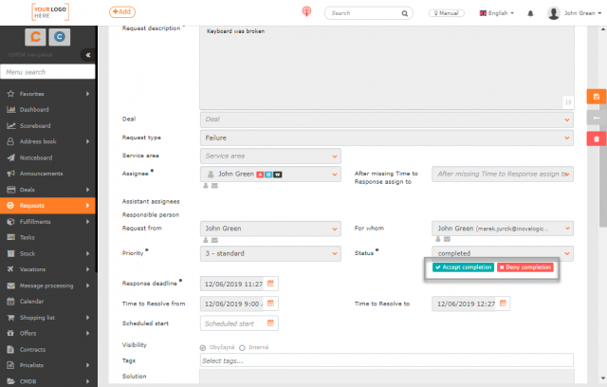
Task: Open the Requests menu item
Action: [48, 206]
